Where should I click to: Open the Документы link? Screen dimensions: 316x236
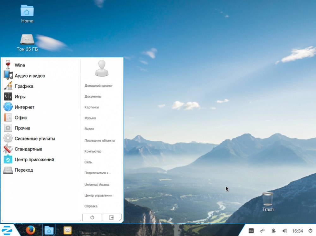tap(93, 97)
